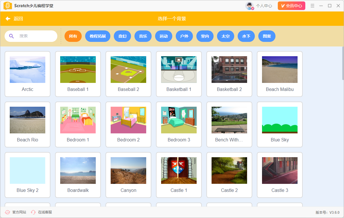Select the 所有 category filter
Screen dimensions: 344x218
pyautogui.click(x=73, y=36)
